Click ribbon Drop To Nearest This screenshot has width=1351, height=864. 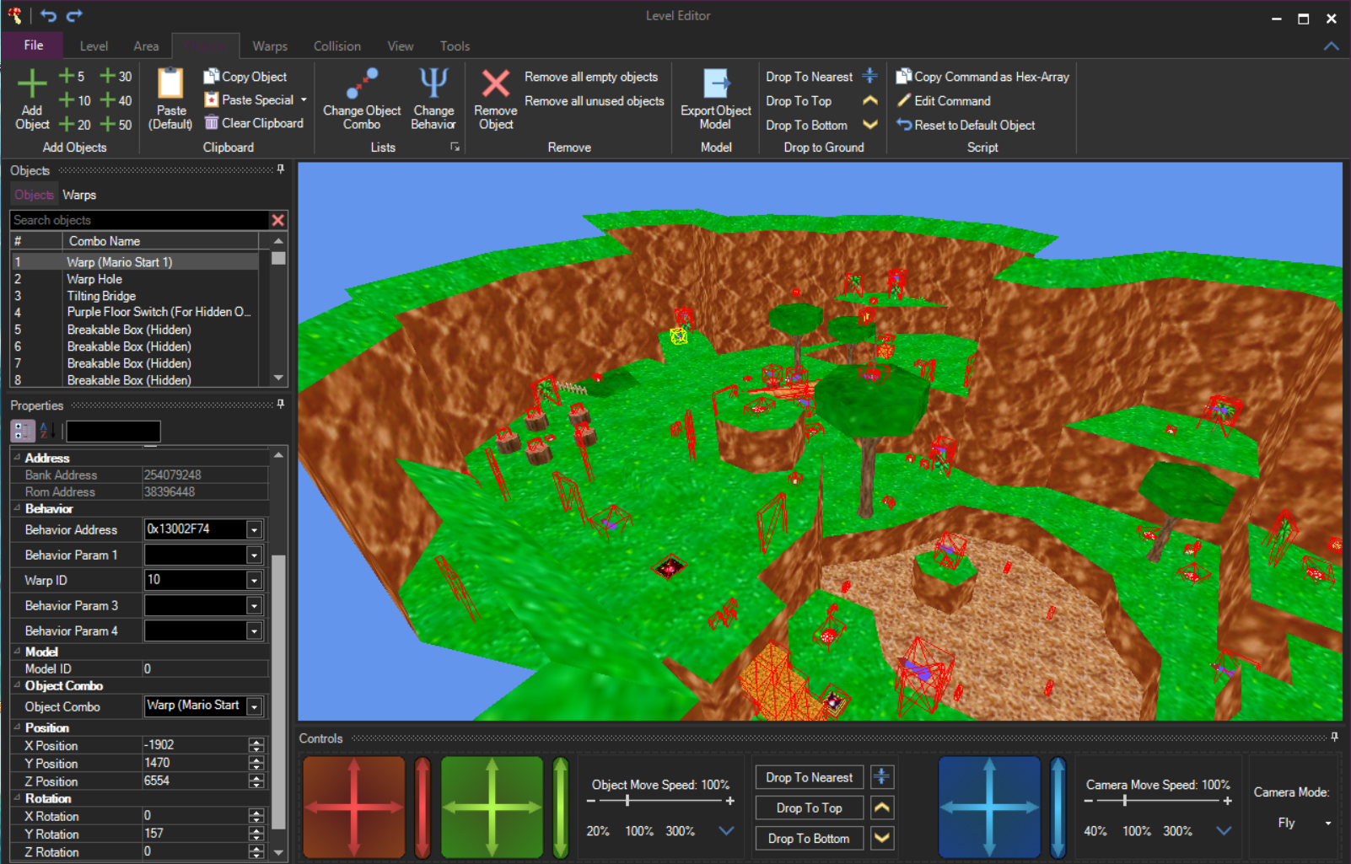tap(821, 77)
